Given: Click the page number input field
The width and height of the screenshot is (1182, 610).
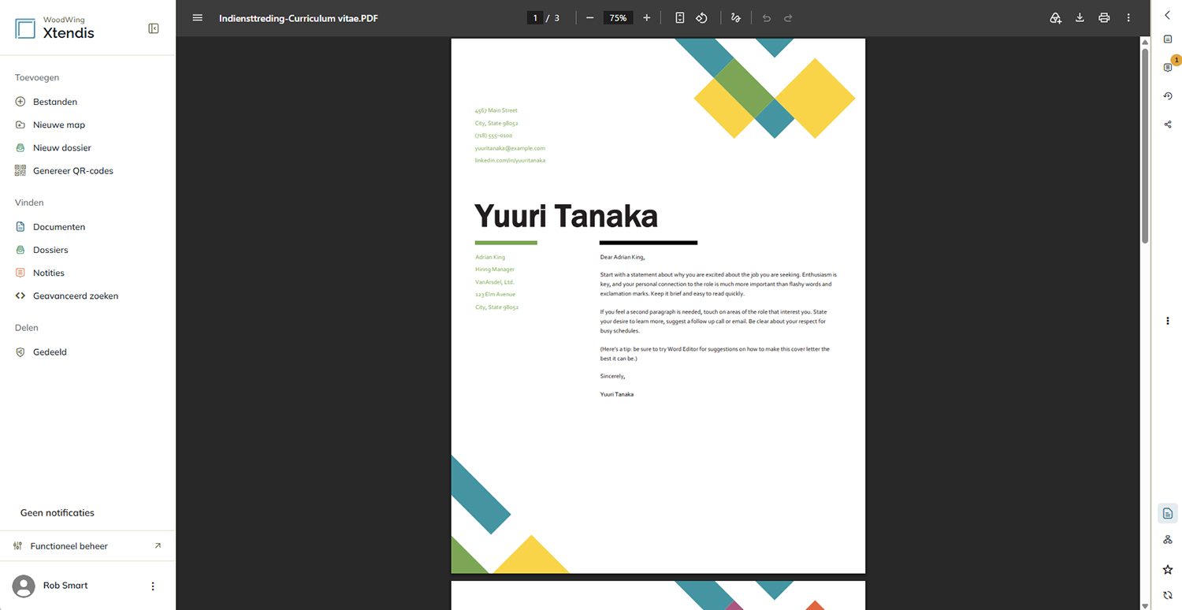Looking at the screenshot, I should (535, 17).
